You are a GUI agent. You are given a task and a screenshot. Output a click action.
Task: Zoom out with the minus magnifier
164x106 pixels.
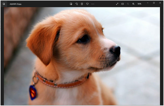coord(128,4)
